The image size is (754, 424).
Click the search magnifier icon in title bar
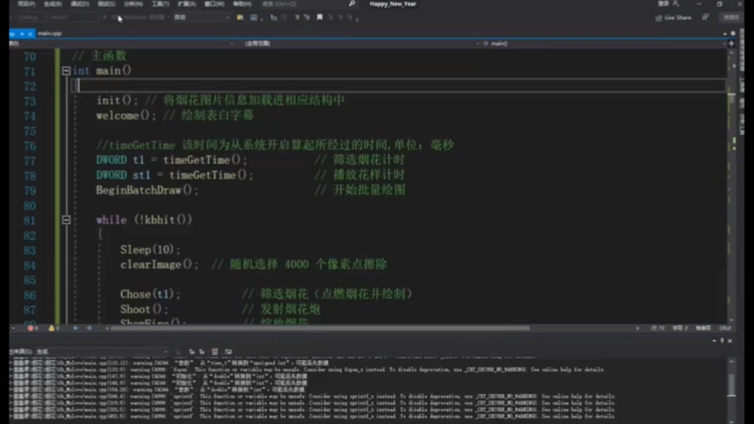[352, 4]
